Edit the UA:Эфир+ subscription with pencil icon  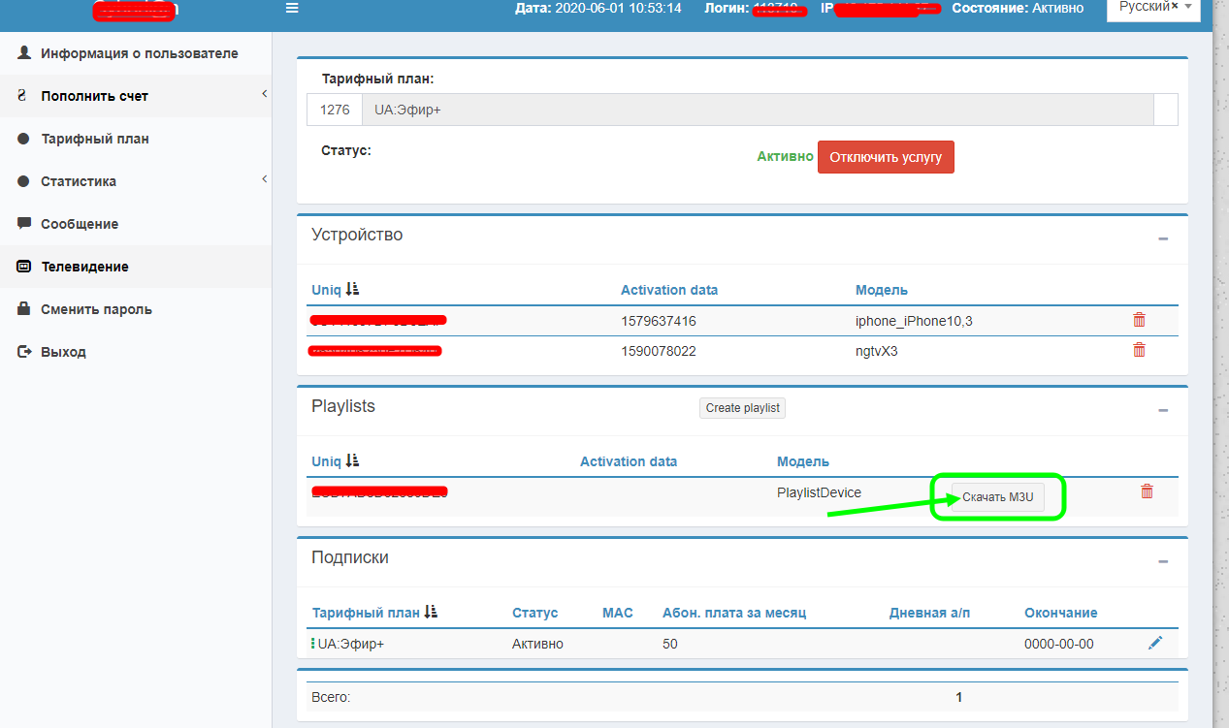pos(1154,643)
